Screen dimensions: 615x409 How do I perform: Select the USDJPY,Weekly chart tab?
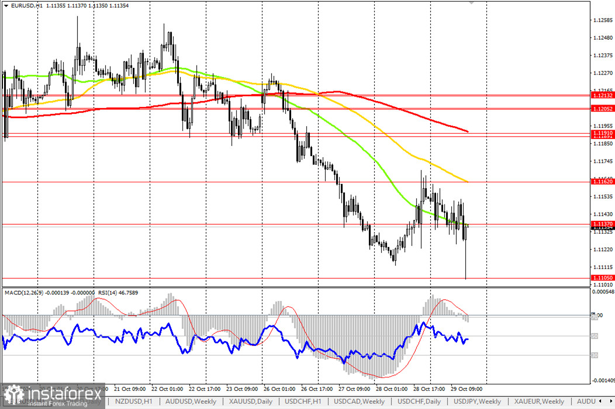477,401
